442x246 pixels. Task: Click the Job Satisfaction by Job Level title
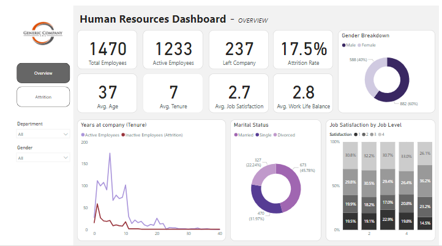click(x=365, y=125)
